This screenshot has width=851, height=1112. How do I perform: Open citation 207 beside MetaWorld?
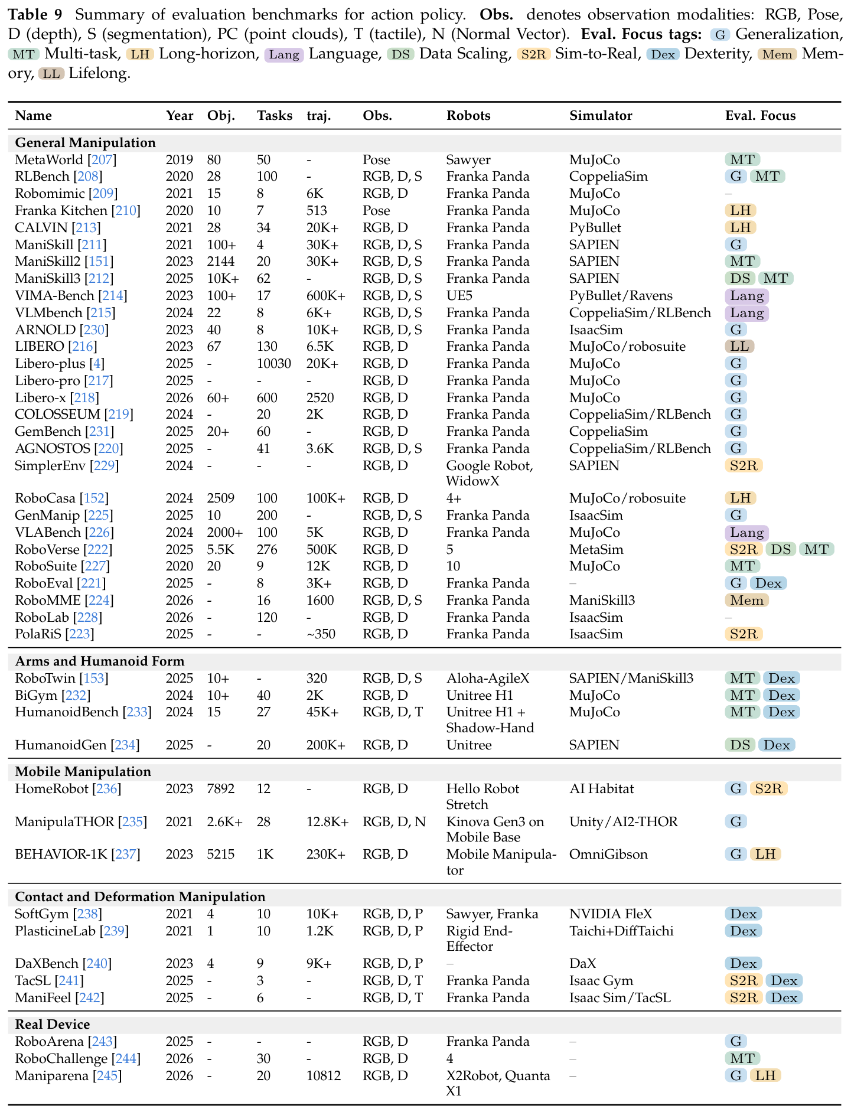point(102,160)
